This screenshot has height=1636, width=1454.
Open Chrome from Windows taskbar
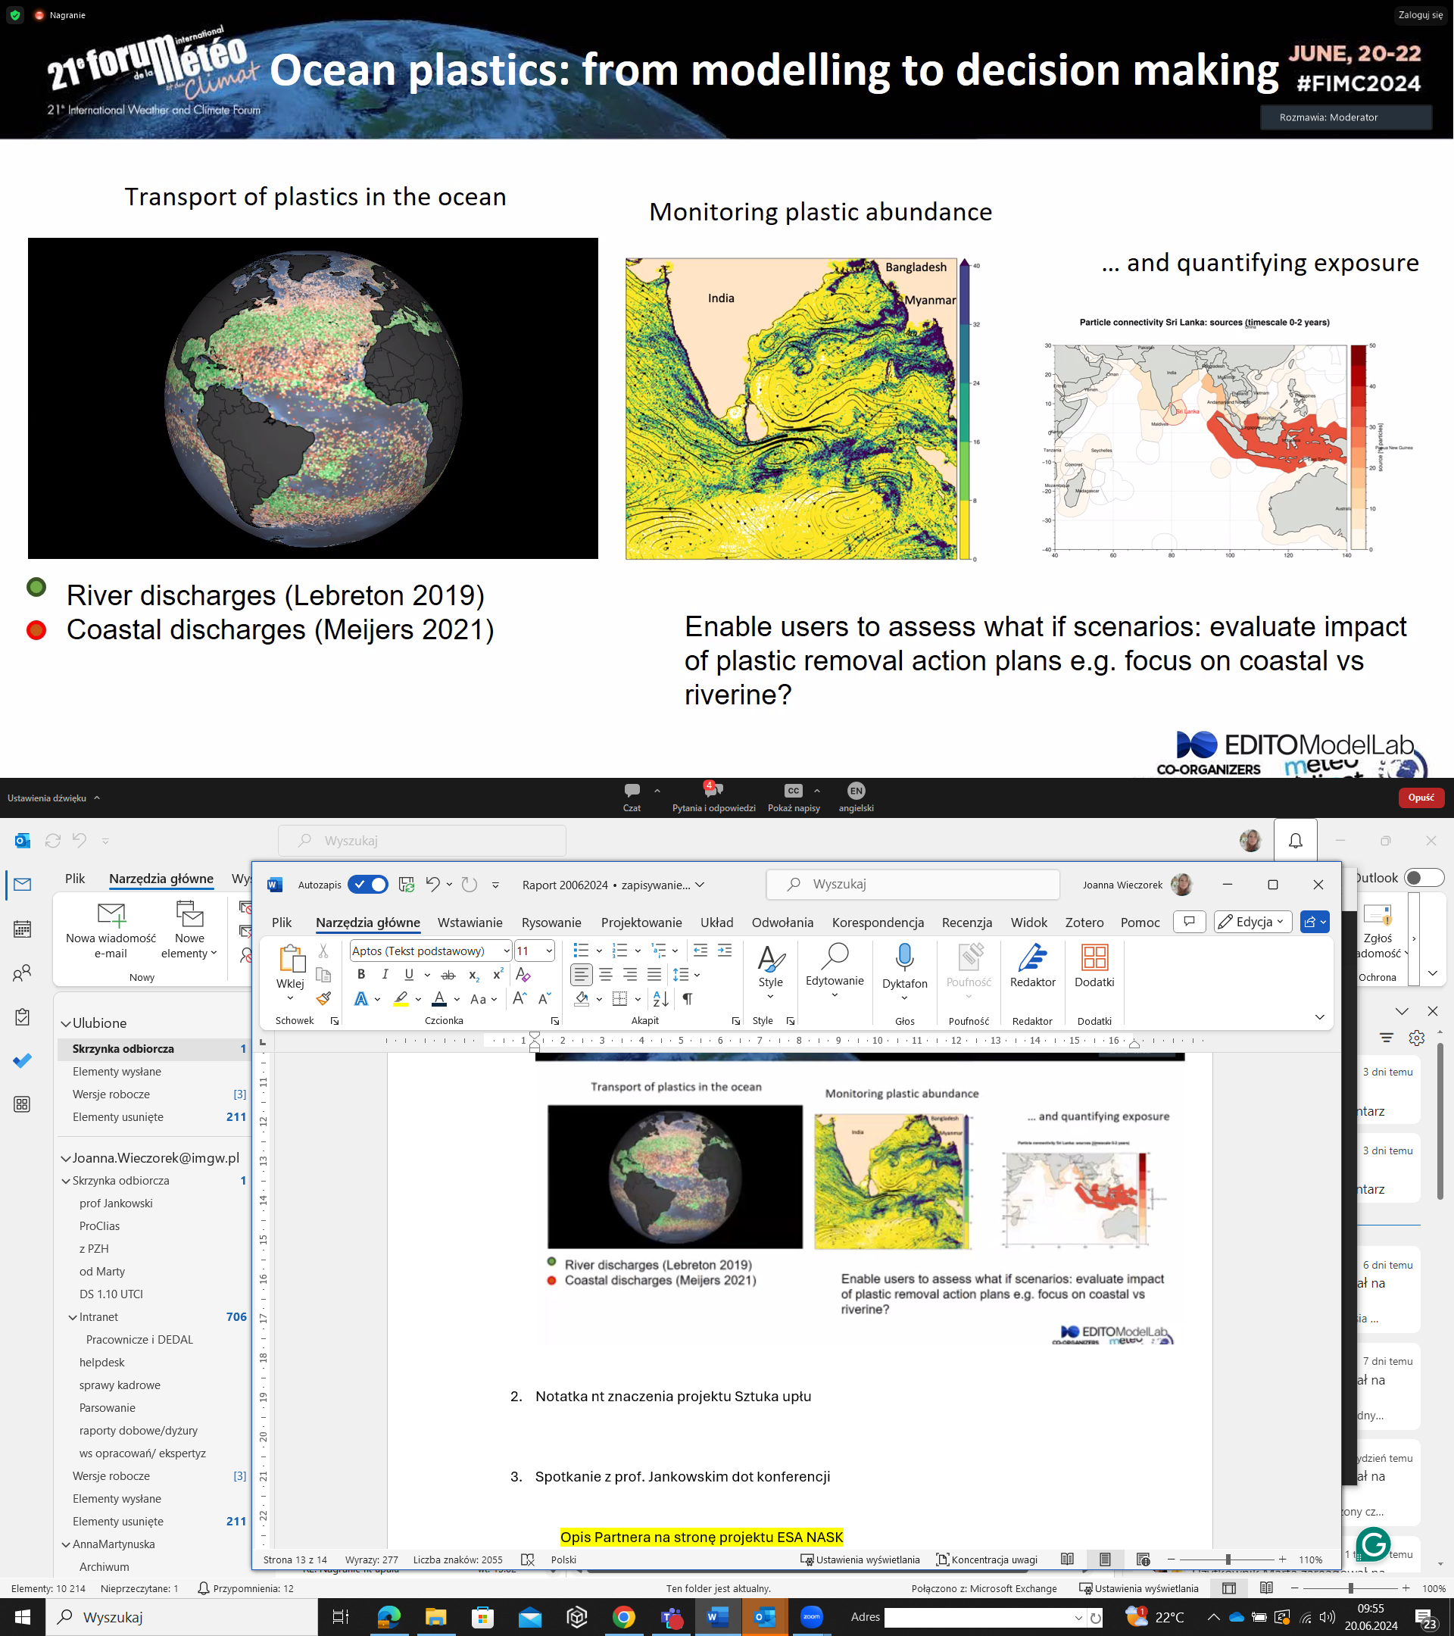623,1617
